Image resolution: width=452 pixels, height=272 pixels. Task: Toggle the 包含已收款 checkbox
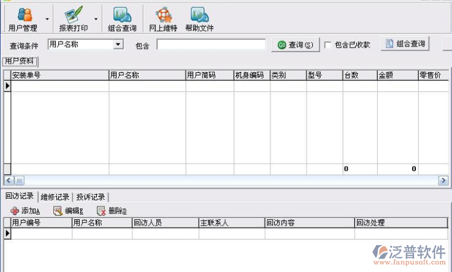[328, 45]
